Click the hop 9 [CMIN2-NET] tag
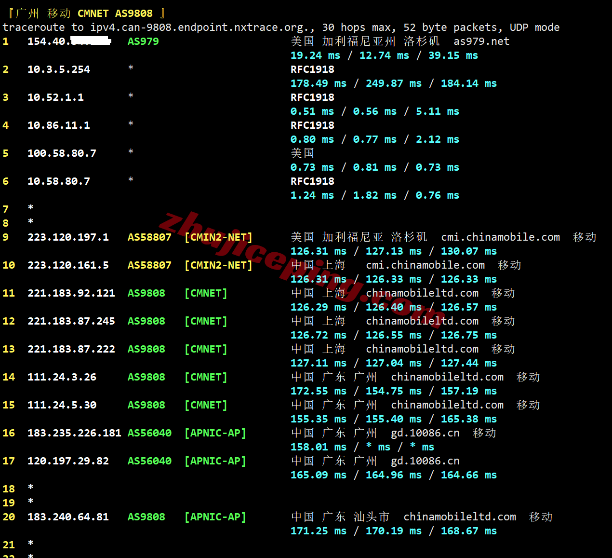This screenshot has width=612, height=558. (218, 237)
